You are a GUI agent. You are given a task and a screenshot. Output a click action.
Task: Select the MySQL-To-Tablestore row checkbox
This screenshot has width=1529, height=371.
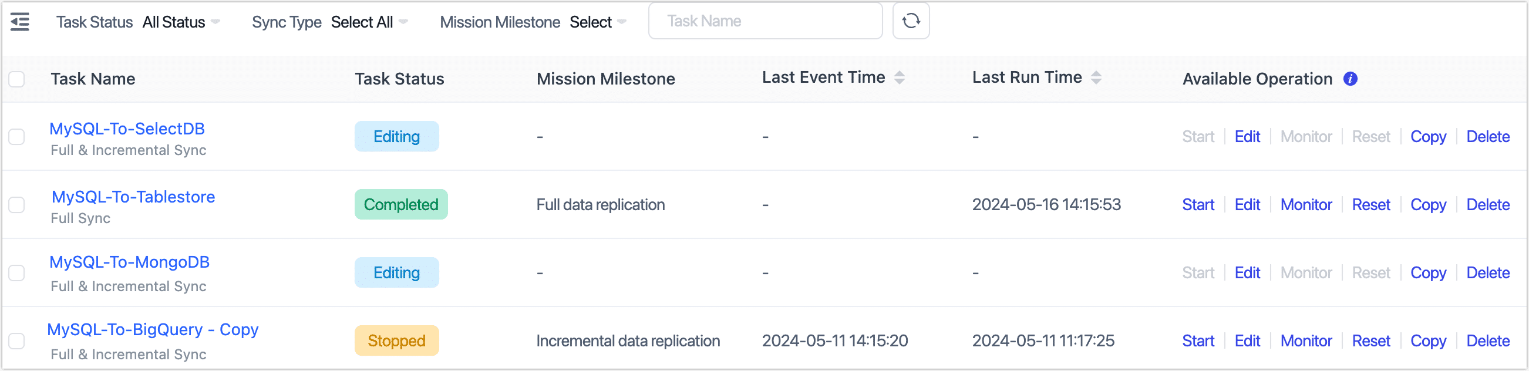[x=16, y=205]
